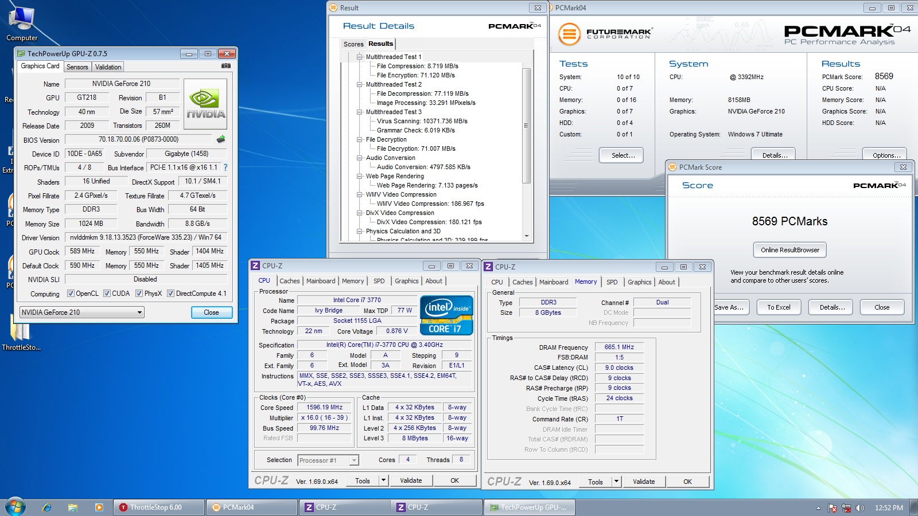The width and height of the screenshot is (918, 516).
Task: Toggle the PhysX checkbox
Action: click(139, 294)
